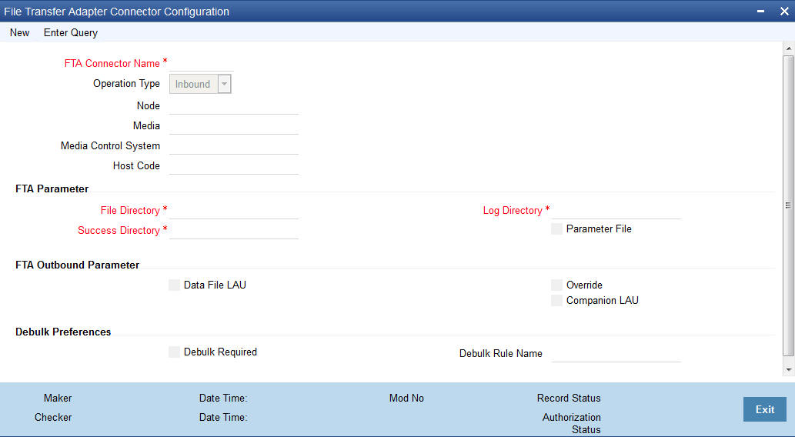Image resolution: width=795 pixels, height=437 pixels.
Task: Open the Enter Query action
Action: click(71, 32)
